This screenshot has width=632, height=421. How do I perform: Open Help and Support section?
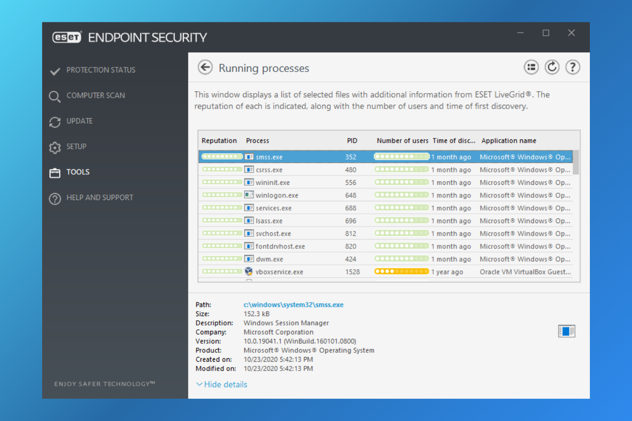[100, 197]
